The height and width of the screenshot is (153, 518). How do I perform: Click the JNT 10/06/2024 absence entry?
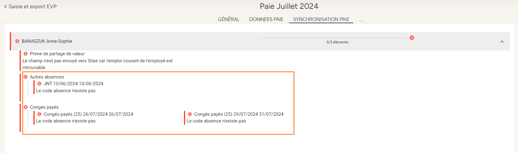74,84
